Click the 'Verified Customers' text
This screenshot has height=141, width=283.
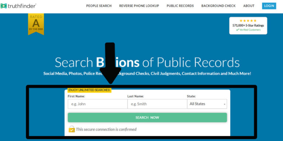250,30
